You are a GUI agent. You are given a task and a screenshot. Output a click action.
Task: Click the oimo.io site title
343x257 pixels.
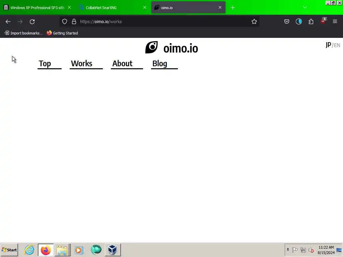(x=181, y=48)
